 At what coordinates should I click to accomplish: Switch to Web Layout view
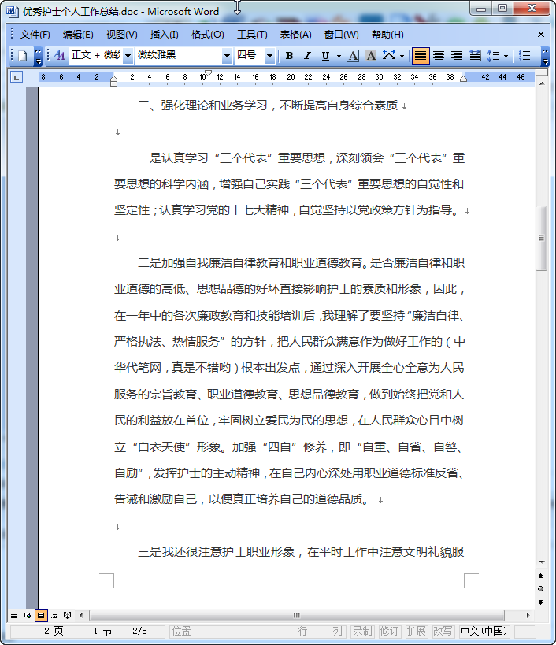tap(28, 615)
